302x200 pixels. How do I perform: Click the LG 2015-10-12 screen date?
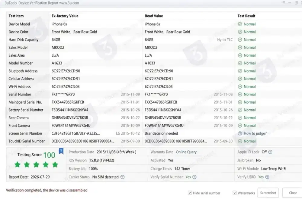pos(128,133)
